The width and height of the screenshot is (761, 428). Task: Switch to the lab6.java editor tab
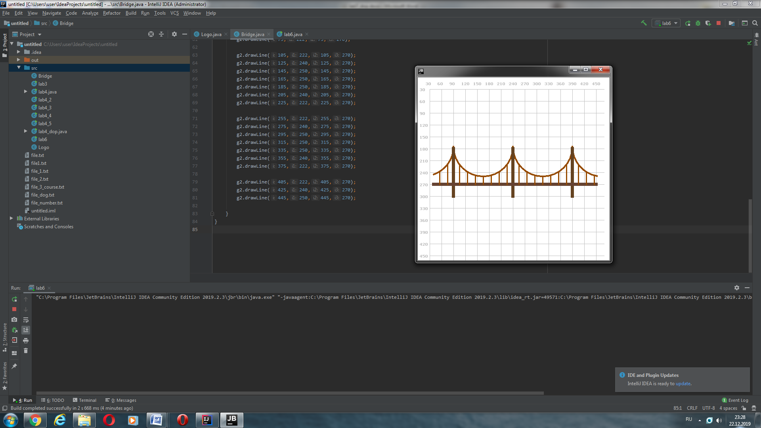pos(293,34)
